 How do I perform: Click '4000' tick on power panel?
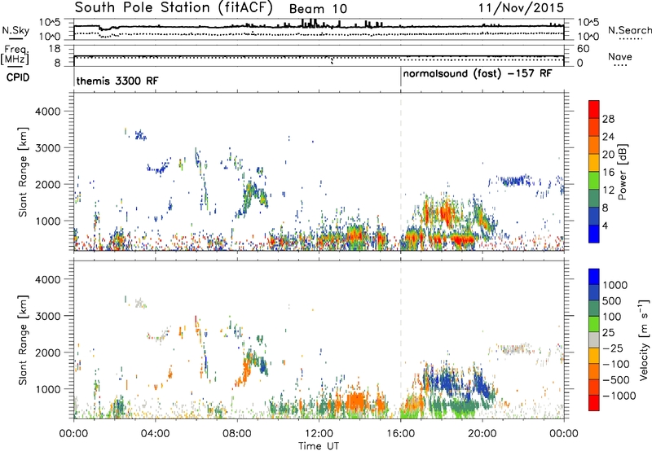[x=48, y=112]
